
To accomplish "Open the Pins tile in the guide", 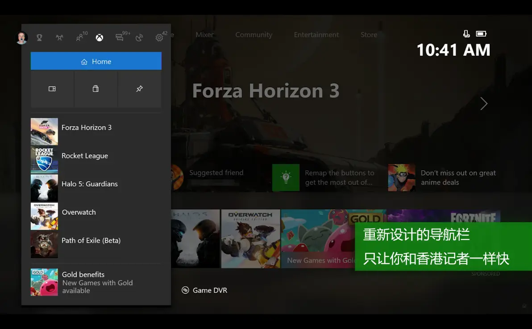I will pos(139,89).
